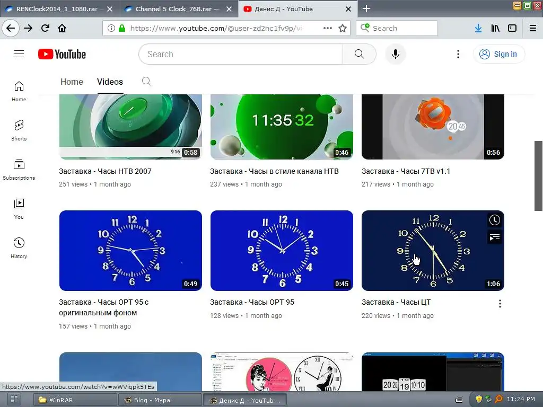Click the green padlock security icon
The width and height of the screenshot is (543, 407).
pos(122,28)
